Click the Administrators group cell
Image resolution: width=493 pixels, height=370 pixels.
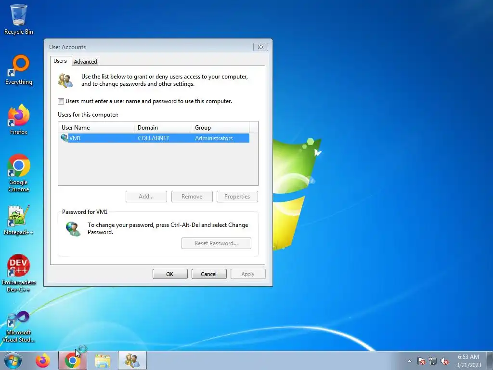coord(214,138)
